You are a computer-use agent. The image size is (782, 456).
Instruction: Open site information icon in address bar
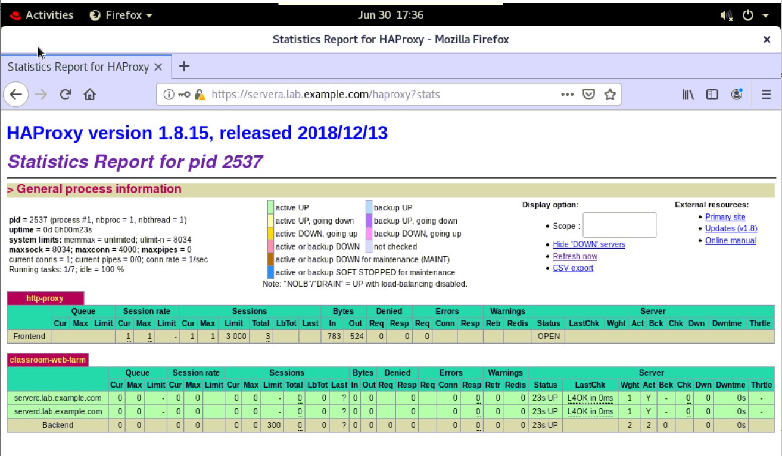169,95
